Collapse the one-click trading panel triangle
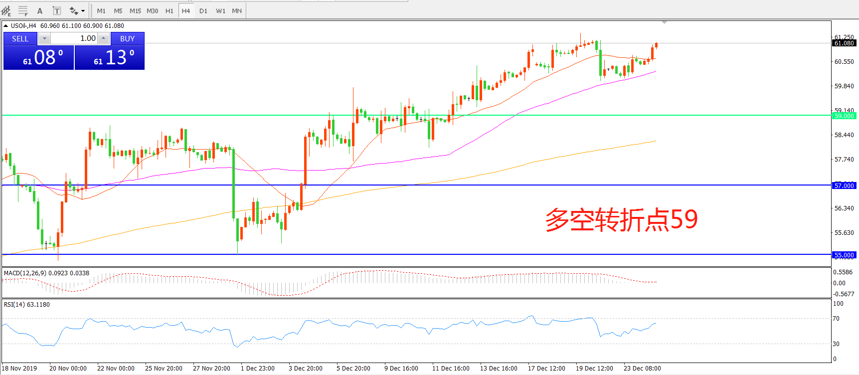 (5, 26)
